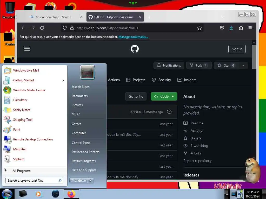Open Devices and Printers
The height and width of the screenshot is (199, 266).
(x=85, y=152)
